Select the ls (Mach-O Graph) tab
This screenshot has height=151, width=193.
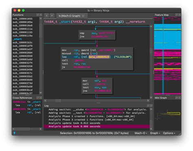[x=72, y=16]
